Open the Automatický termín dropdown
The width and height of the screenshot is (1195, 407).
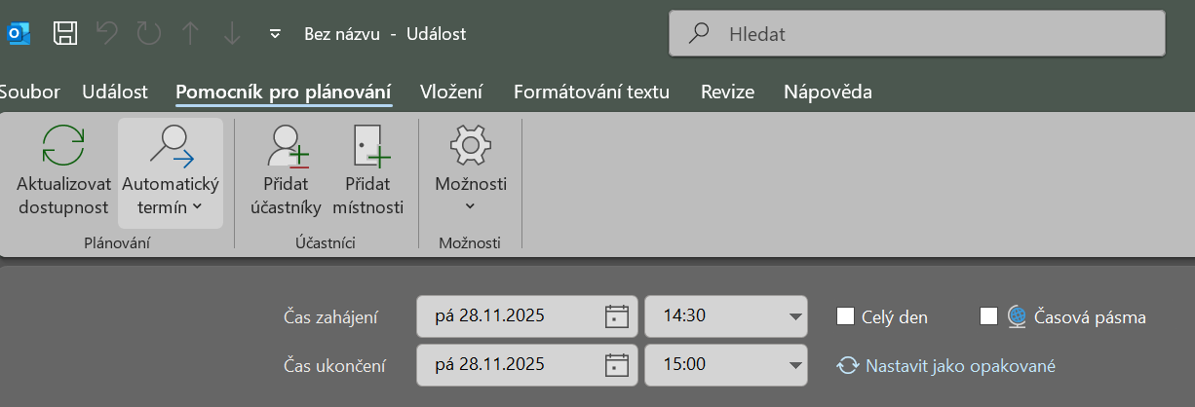click(x=171, y=173)
